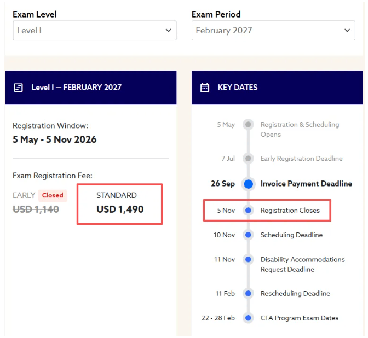Image resolution: width=368 pixels, height=338 pixels.
Task: Click 'Early Registration Deadline' text
Action: click(x=301, y=159)
